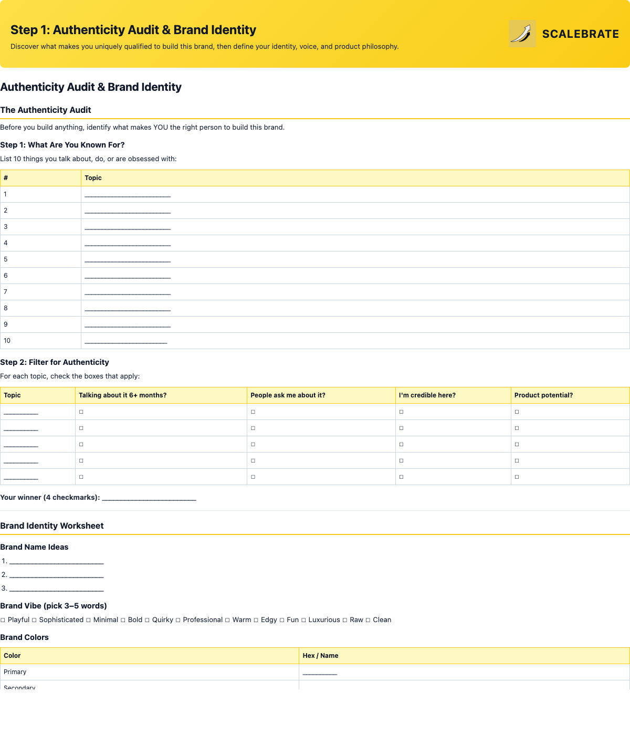Click the topic blank in row 4
Viewport: 630px width, 735px height.
coord(128,244)
